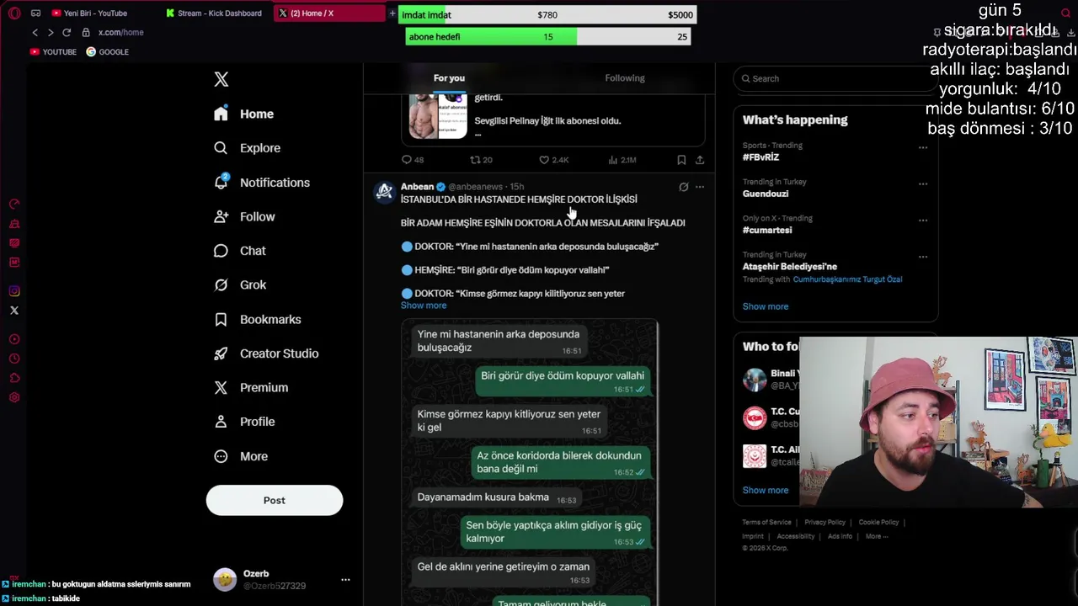This screenshot has width=1078, height=606.
Task: Click the x.com/home address bar
Action: [120, 33]
